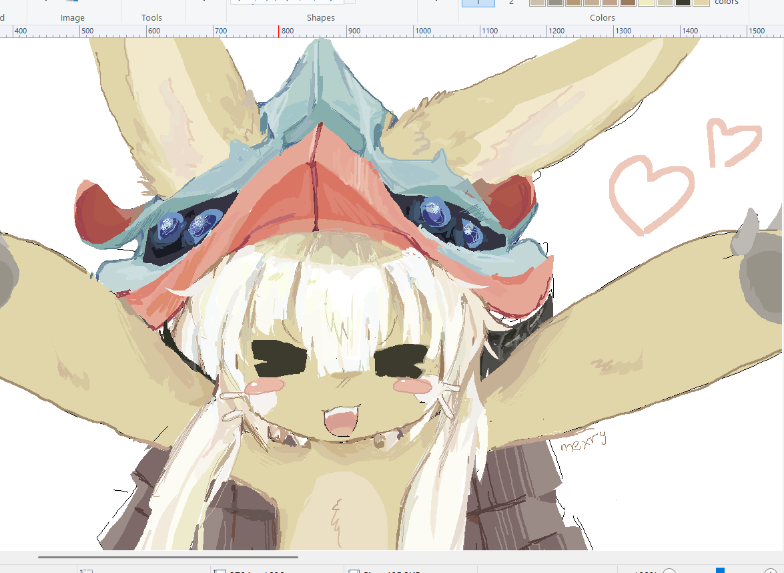Click the "Shapes" ribbon group label

coord(320,17)
